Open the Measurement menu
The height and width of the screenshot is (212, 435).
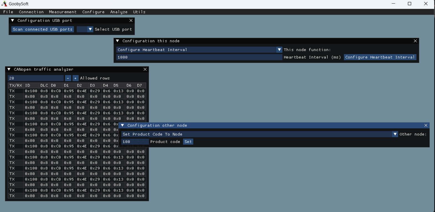(63, 12)
